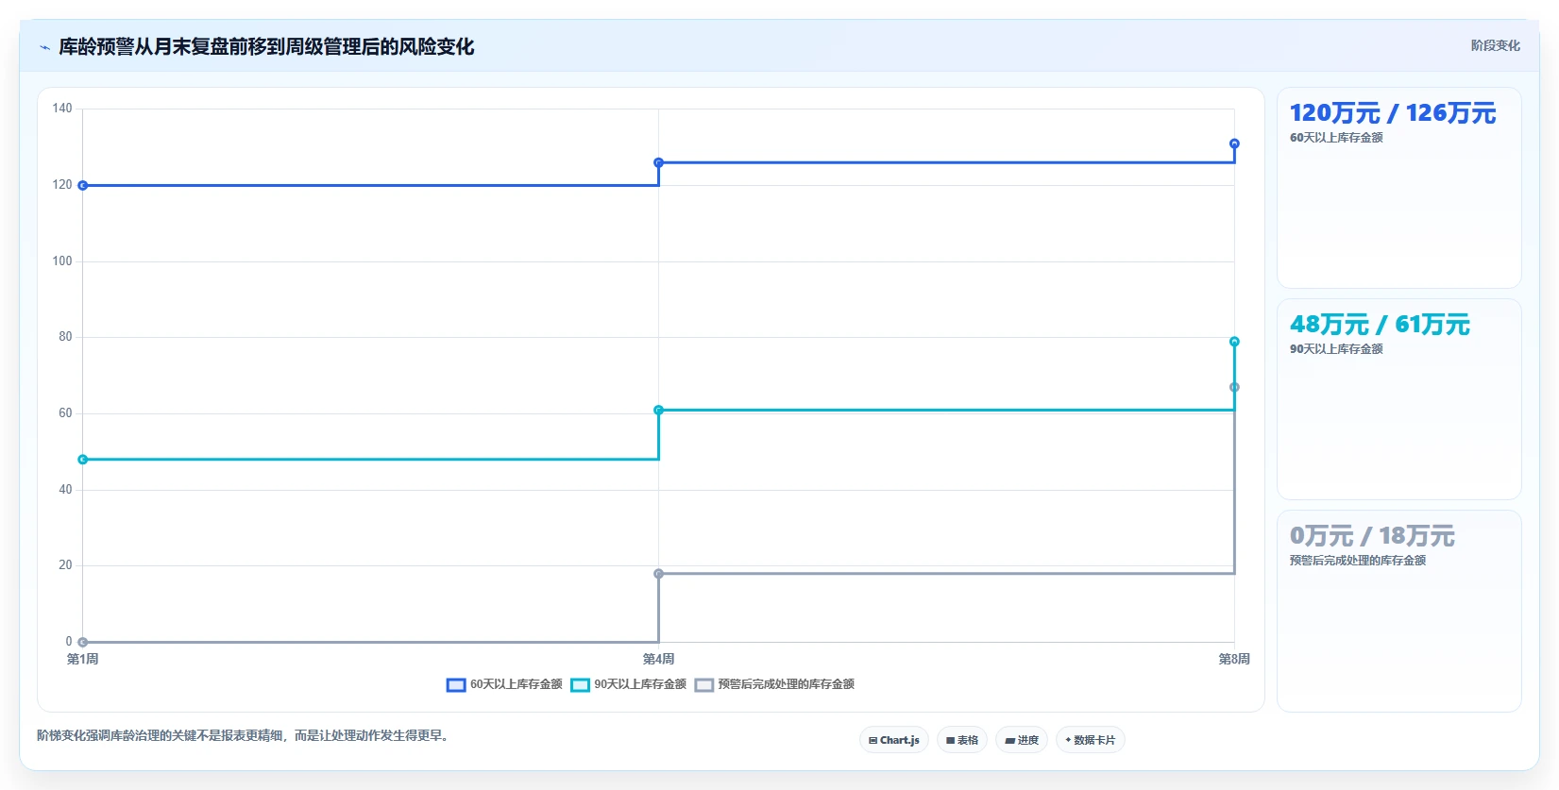1559x790 pixels.
Task: Click the 20 y-axis value
Action: coord(65,565)
